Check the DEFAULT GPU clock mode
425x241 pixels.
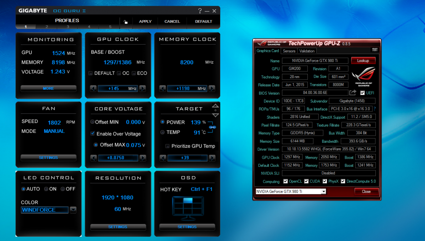(91, 74)
